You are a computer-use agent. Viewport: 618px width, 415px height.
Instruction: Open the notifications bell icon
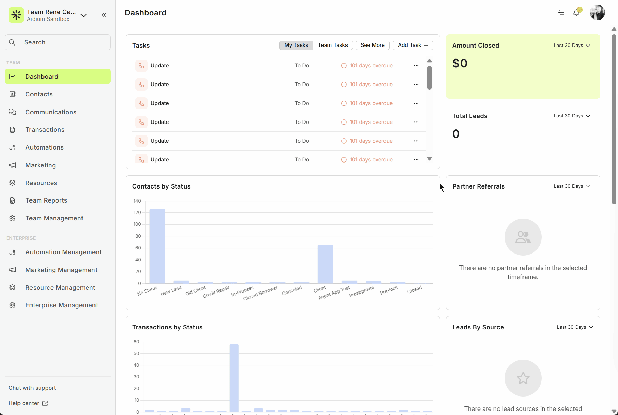tap(576, 13)
